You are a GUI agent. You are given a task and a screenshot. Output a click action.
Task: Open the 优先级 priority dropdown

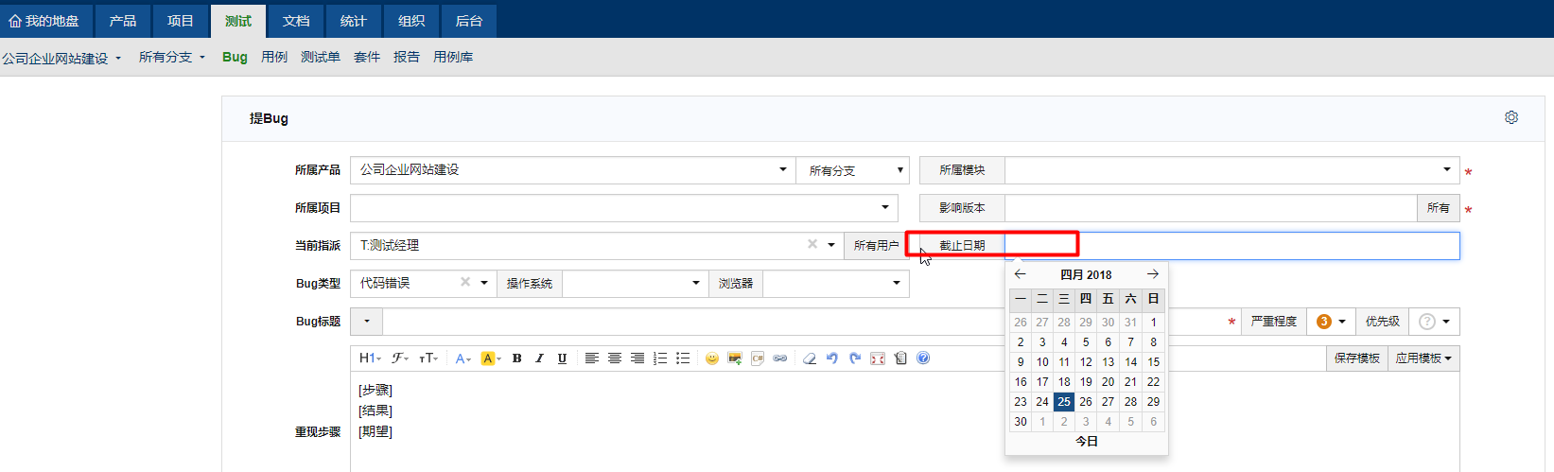coord(1435,322)
